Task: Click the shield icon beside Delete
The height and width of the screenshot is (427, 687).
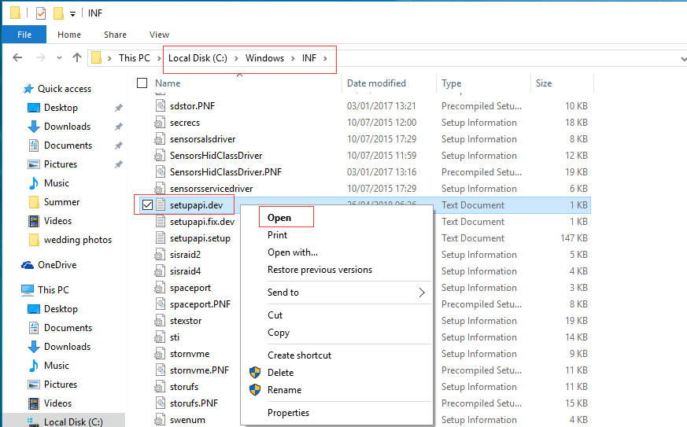Action: click(255, 373)
